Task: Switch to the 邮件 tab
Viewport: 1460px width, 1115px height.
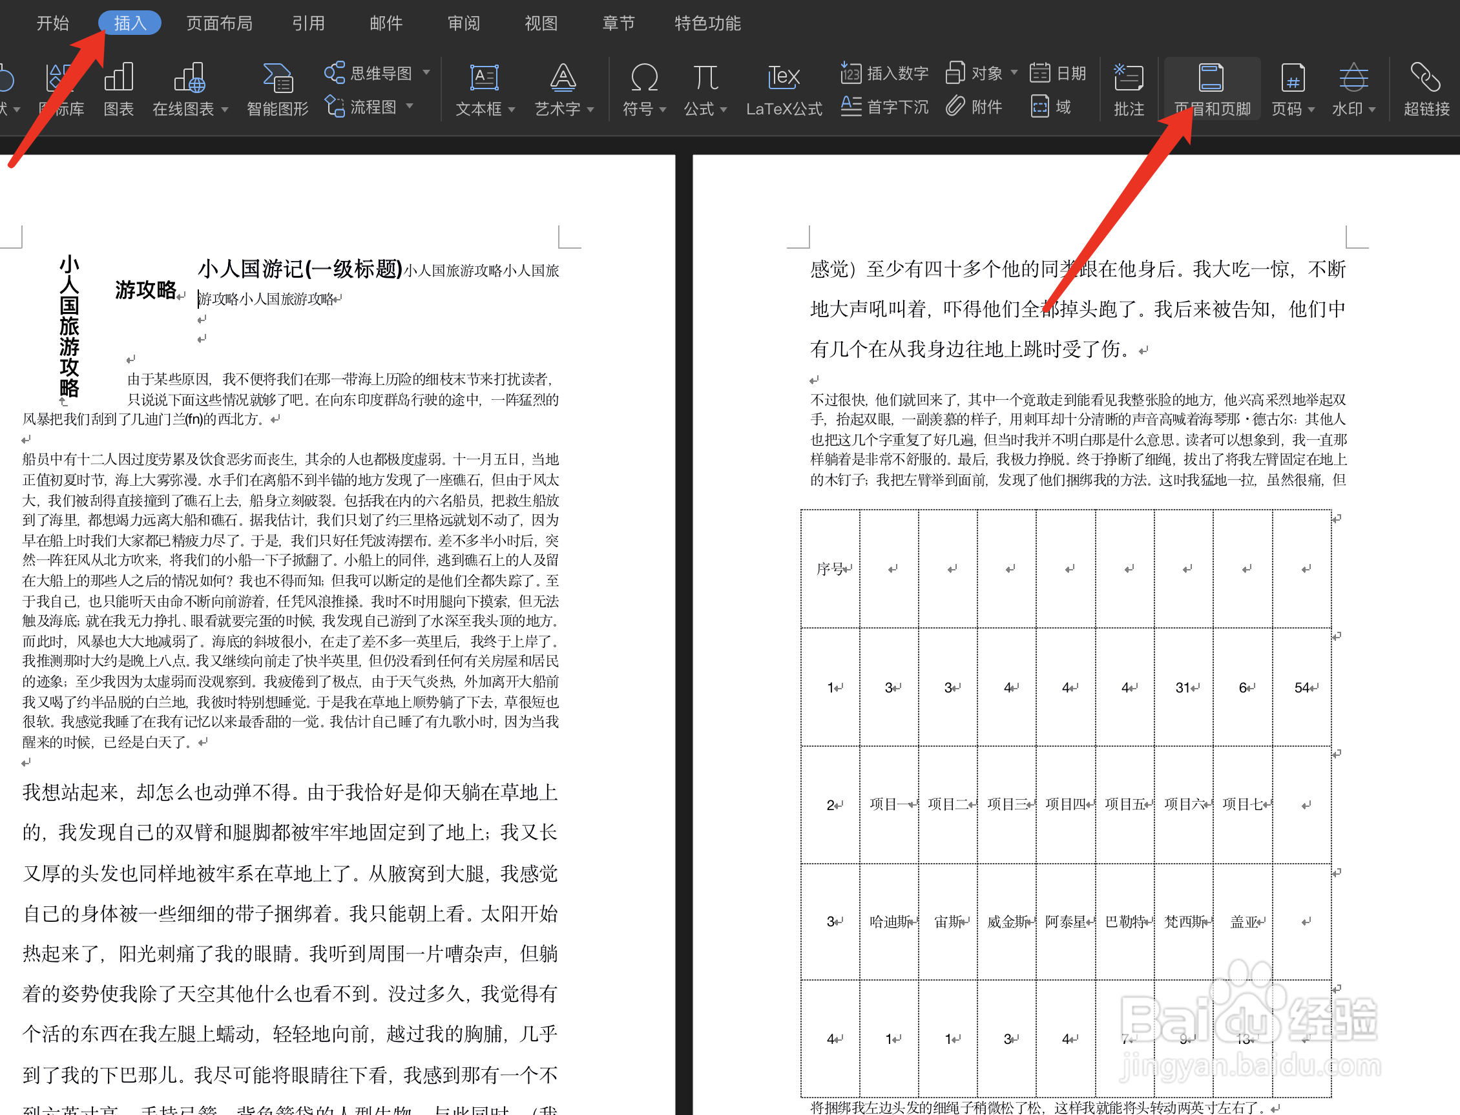Action: pyautogui.click(x=386, y=23)
